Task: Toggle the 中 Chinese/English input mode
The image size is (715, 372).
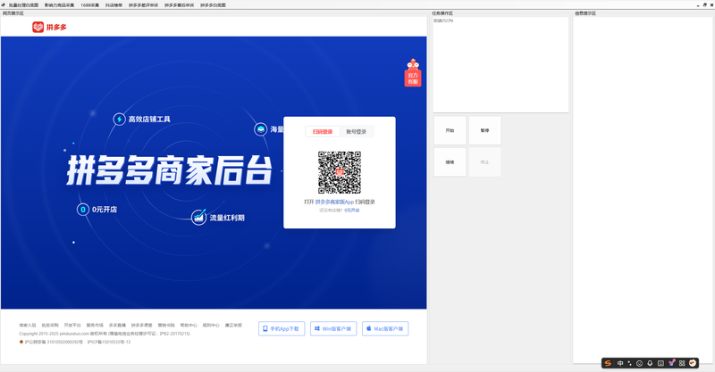Action: pos(620,363)
